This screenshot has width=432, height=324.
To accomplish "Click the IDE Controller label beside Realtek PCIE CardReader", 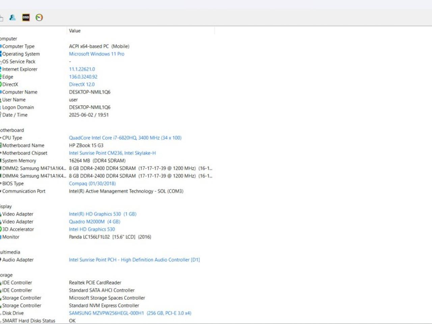I will pos(17,283).
